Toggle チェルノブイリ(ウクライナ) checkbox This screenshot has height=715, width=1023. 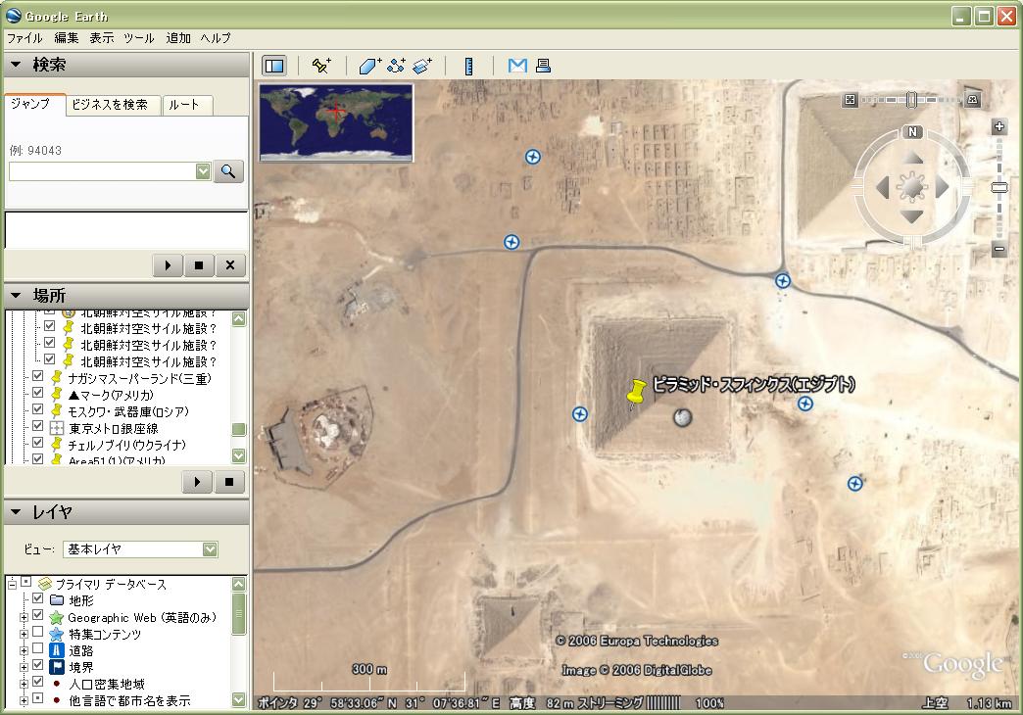[x=38, y=443]
